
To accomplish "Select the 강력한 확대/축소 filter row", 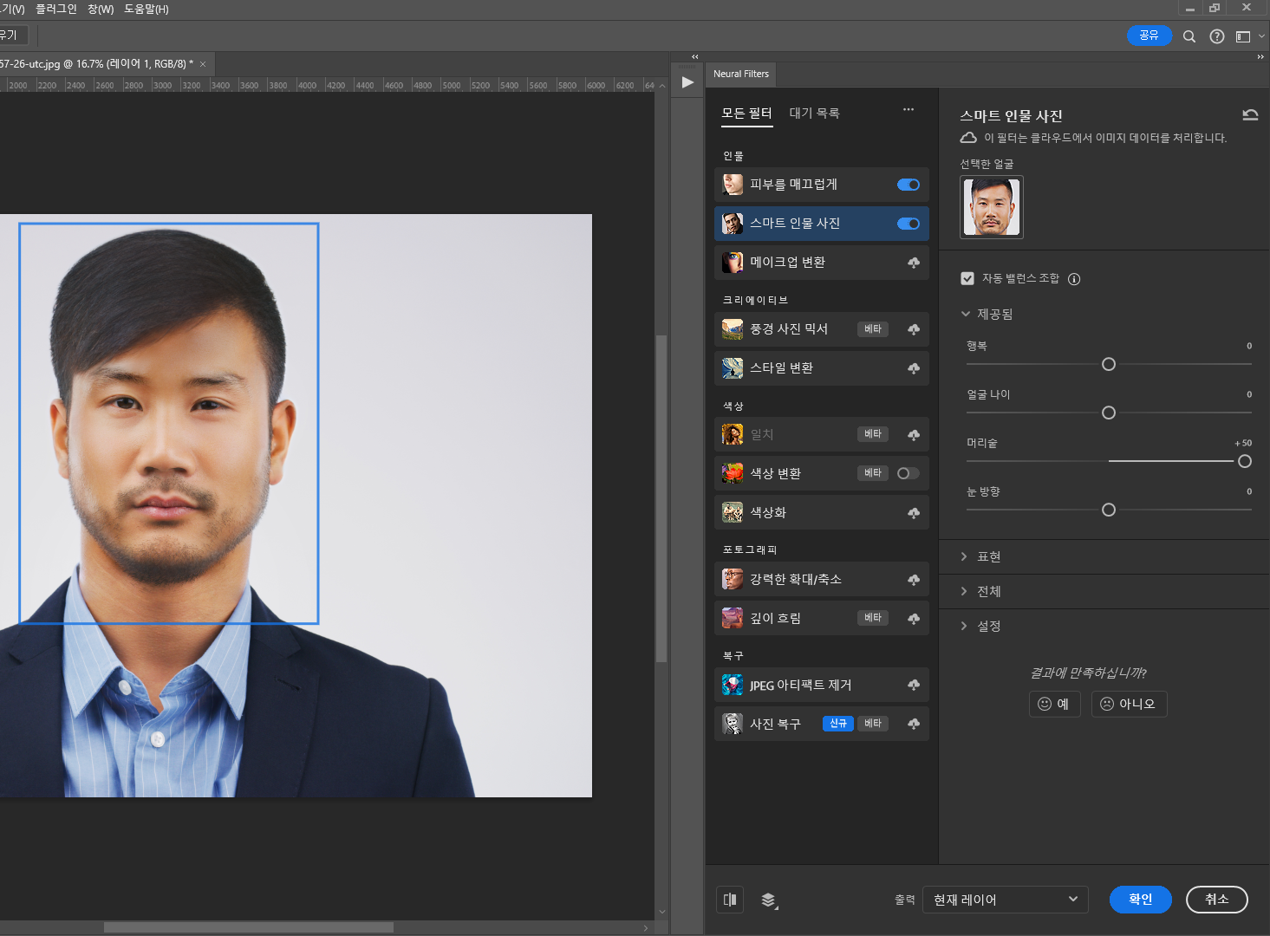I will pyautogui.click(x=822, y=579).
